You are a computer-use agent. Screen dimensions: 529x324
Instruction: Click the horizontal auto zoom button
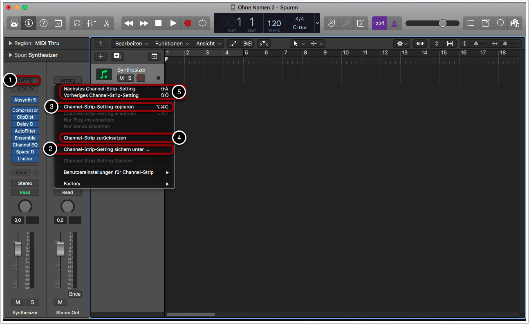(450, 43)
